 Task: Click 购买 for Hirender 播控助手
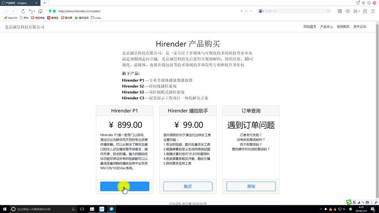(x=188, y=186)
